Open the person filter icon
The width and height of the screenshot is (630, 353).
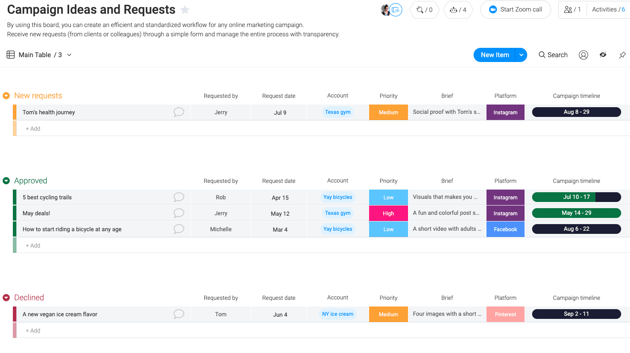tap(583, 55)
